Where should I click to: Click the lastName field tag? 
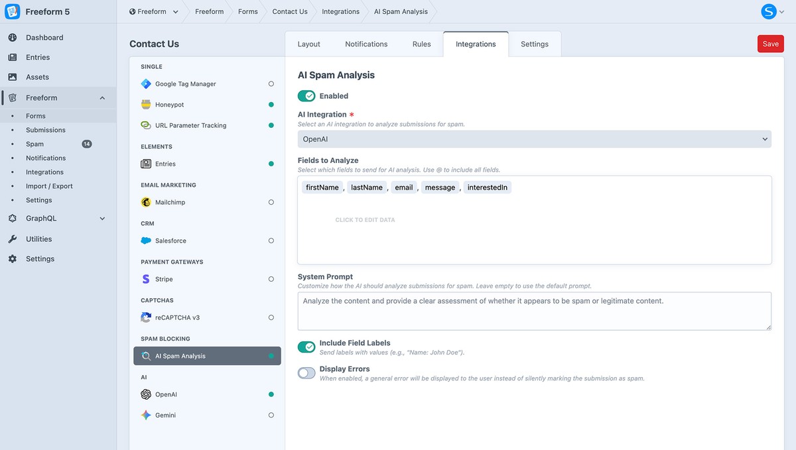coord(367,188)
